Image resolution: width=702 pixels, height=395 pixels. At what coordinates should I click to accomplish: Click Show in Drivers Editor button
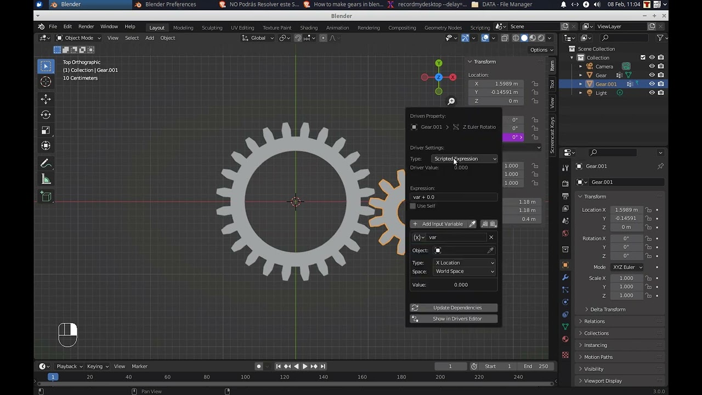click(x=454, y=319)
